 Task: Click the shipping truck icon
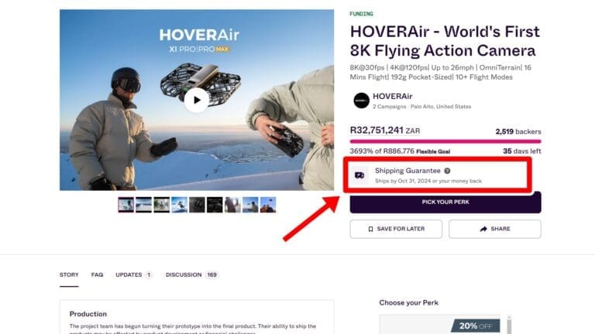click(359, 176)
